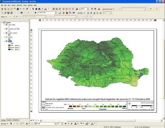Select the NDVI layer name
The height and width of the screenshot is (128, 165).
(10, 41)
